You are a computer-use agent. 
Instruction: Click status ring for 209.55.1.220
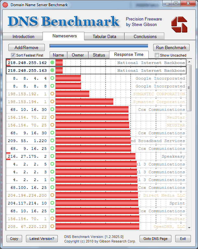point(52,140)
